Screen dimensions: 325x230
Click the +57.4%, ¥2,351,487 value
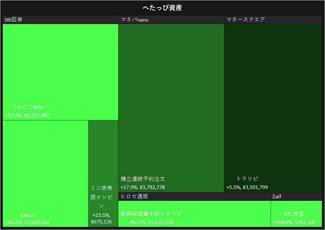coord(27,115)
